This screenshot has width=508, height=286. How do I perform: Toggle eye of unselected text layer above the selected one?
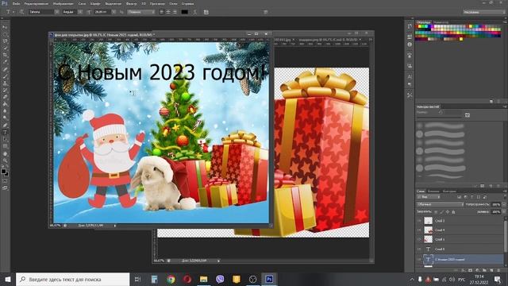tap(419, 249)
